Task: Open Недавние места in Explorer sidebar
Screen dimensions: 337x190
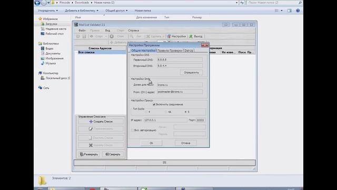Action: pyautogui.click(x=56, y=29)
